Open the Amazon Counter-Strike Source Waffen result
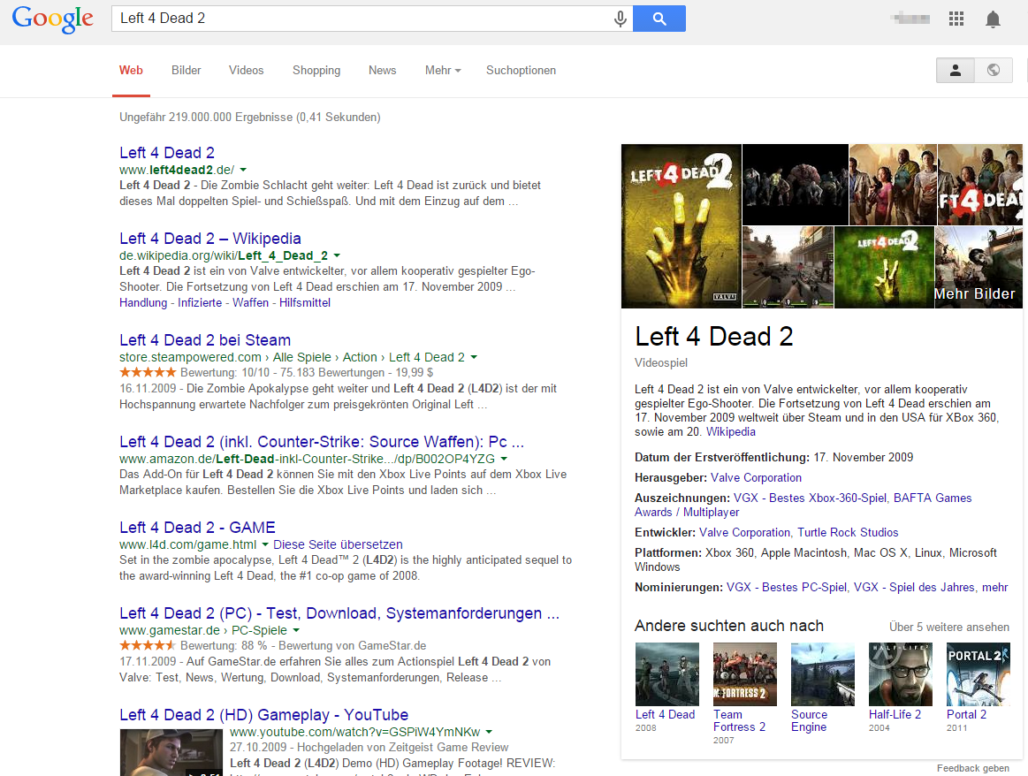1028x776 pixels. (321, 442)
